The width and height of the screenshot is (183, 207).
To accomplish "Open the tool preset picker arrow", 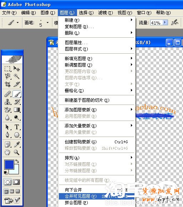I will coord(17,22).
